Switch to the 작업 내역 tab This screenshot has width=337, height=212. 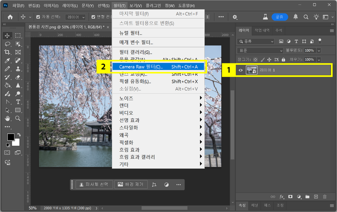[x=262, y=30]
